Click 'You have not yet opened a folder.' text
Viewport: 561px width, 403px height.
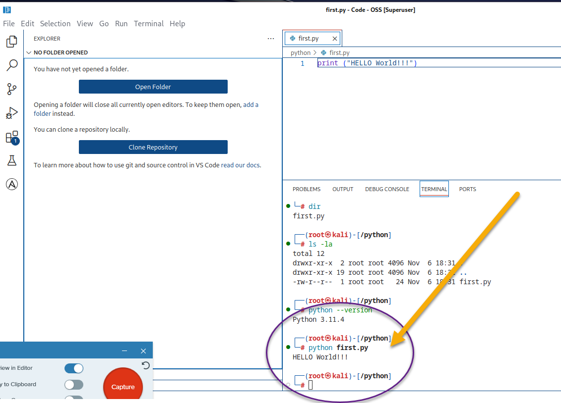click(81, 69)
